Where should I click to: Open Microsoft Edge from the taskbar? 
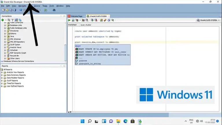(x=125, y=121)
